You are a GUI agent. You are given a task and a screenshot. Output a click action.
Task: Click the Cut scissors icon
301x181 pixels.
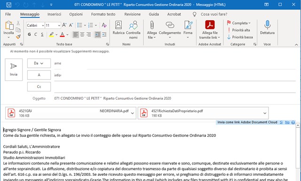pyautogui.click(x=18, y=23)
